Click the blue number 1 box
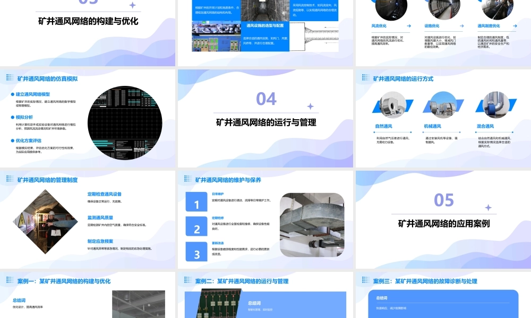 pyautogui.click(x=196, y=202)
